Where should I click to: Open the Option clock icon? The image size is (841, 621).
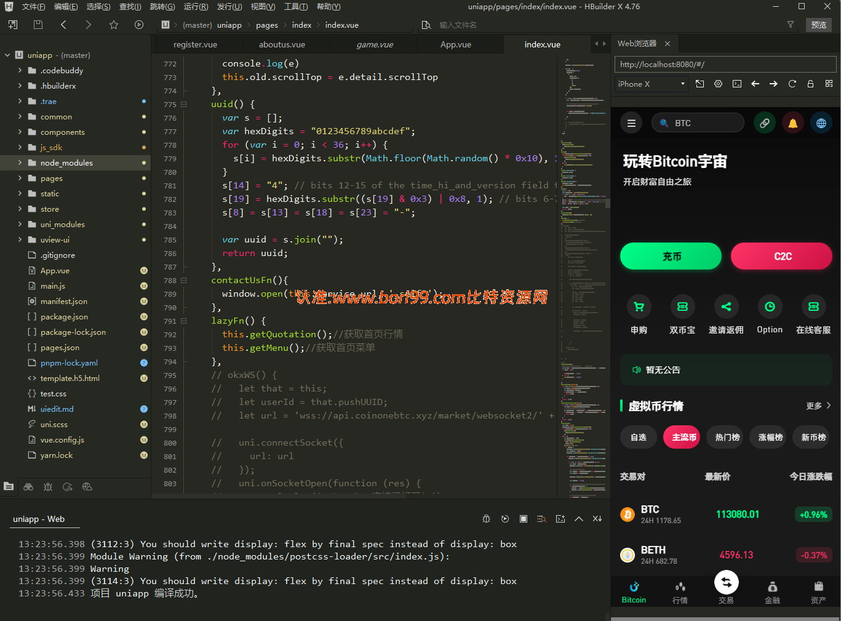click(x=770, y=306)
